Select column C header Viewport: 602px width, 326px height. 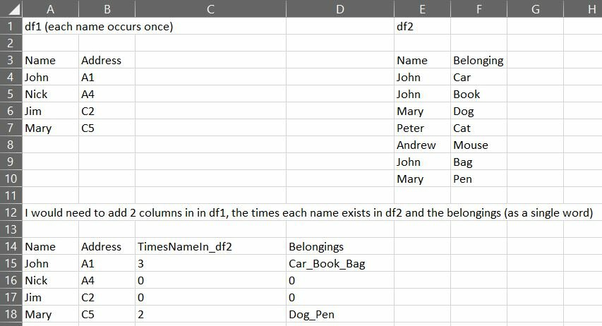pos(210,8)
